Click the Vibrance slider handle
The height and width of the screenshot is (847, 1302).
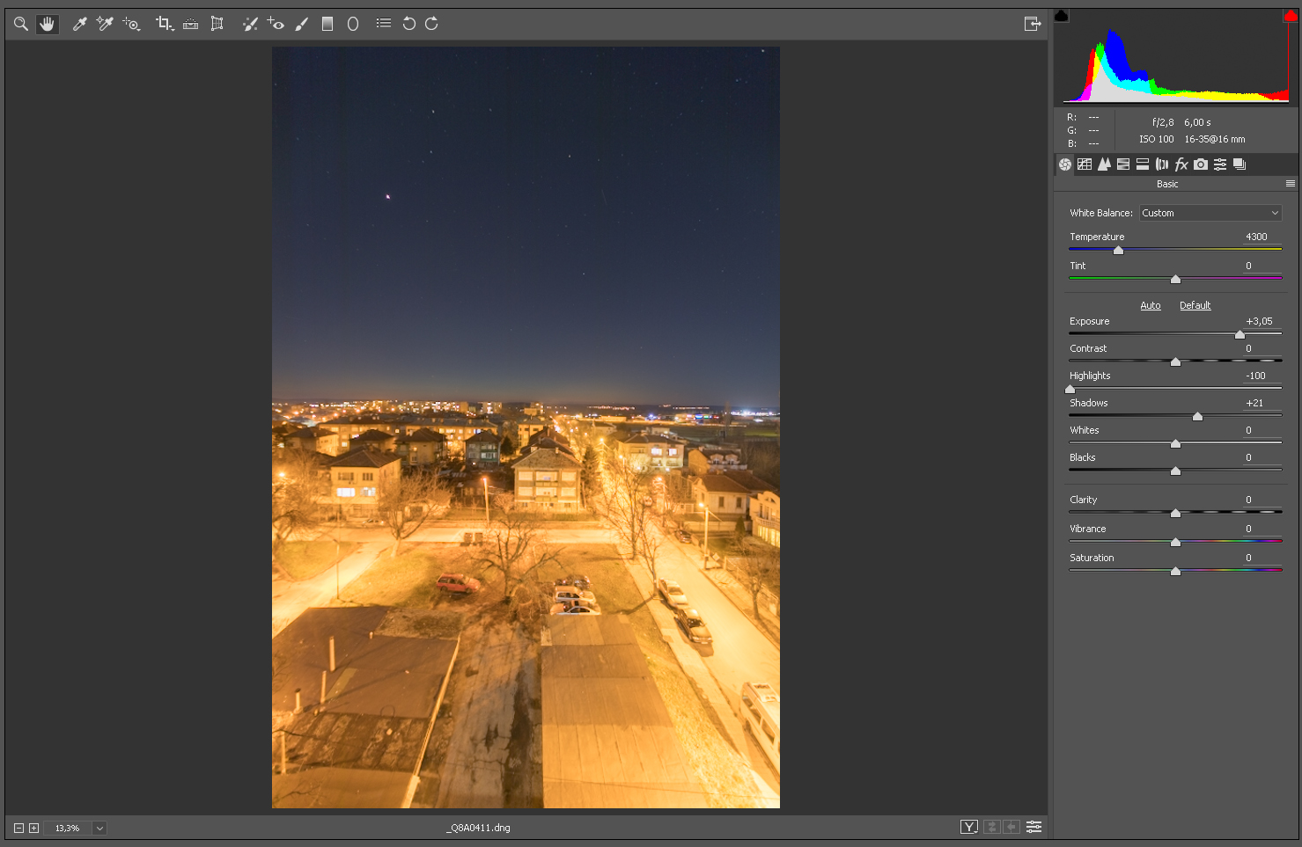tap(1175, 543)
